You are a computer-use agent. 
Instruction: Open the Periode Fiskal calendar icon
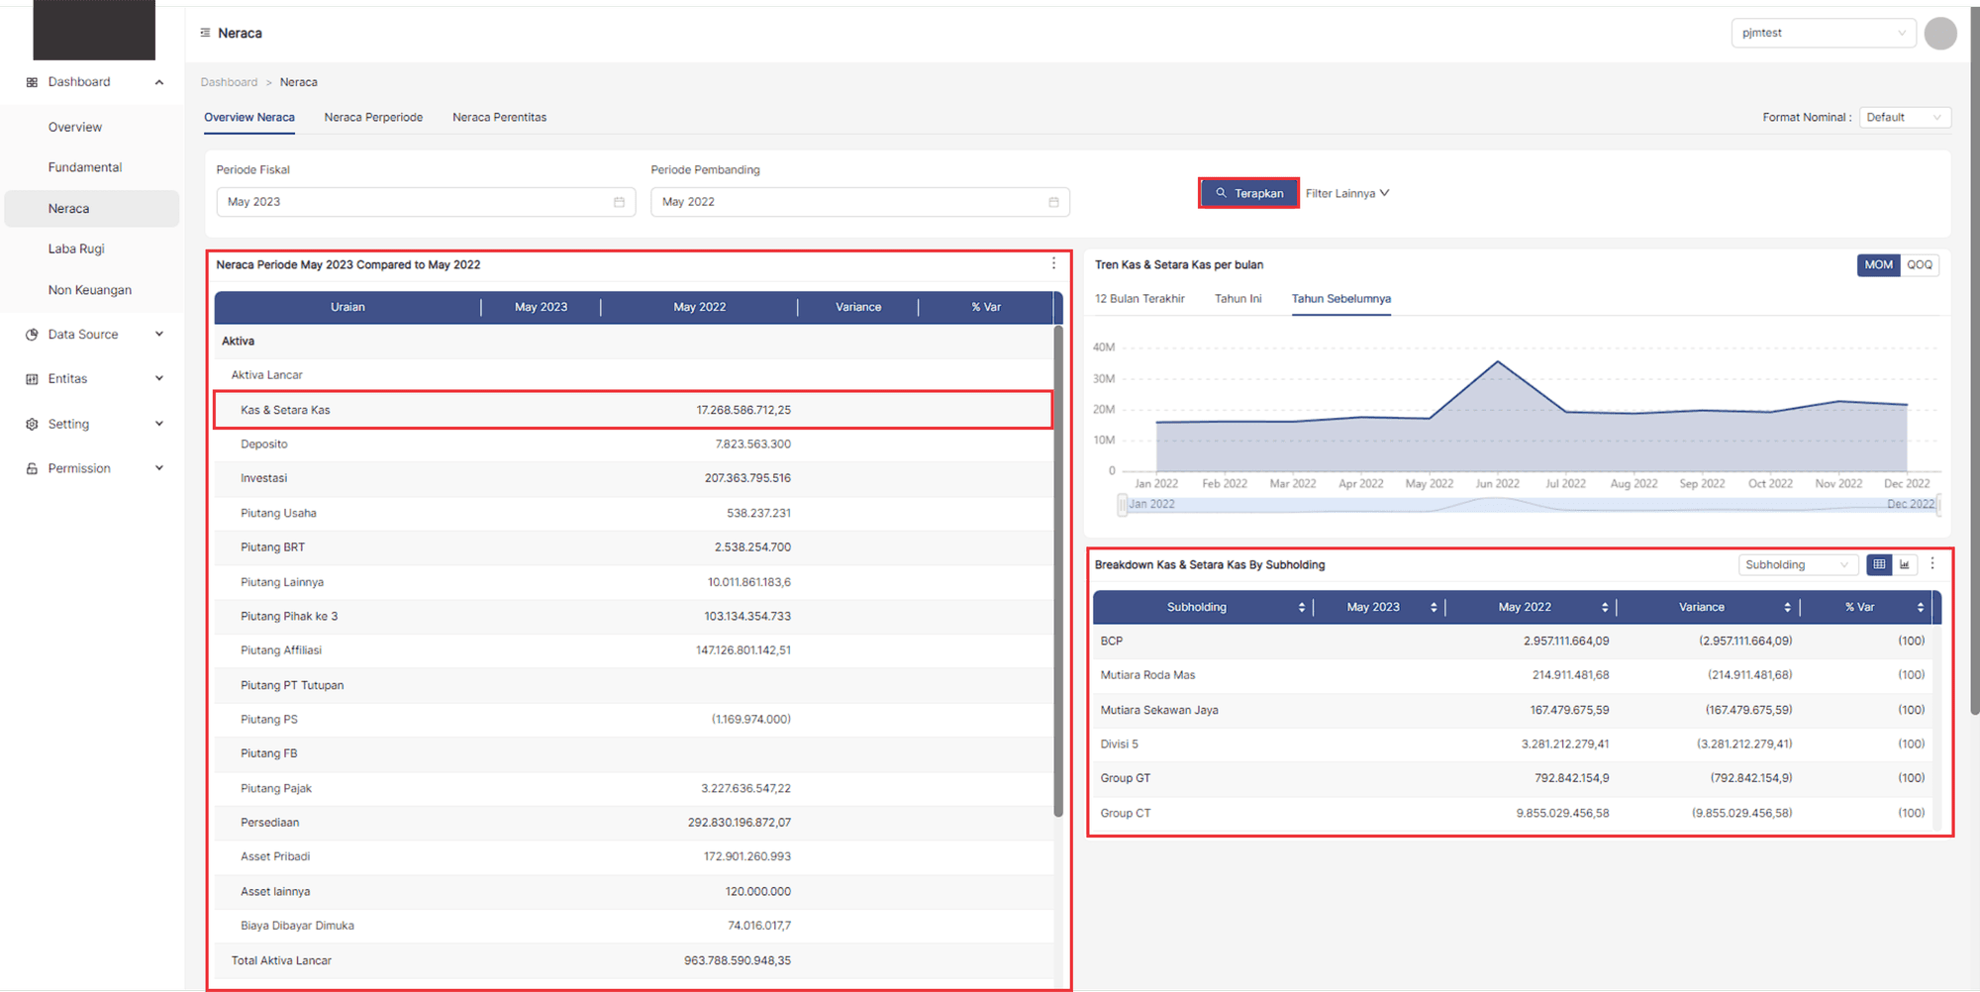click(x=619, y=202)
